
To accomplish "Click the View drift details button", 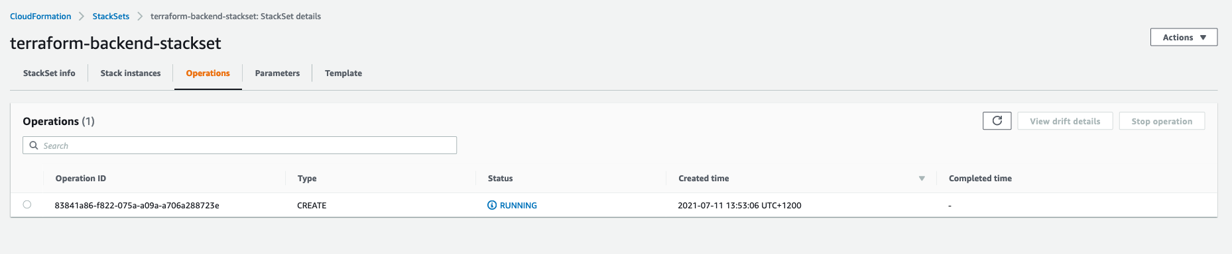I will pyautogui.click(x=1065, y=121).
